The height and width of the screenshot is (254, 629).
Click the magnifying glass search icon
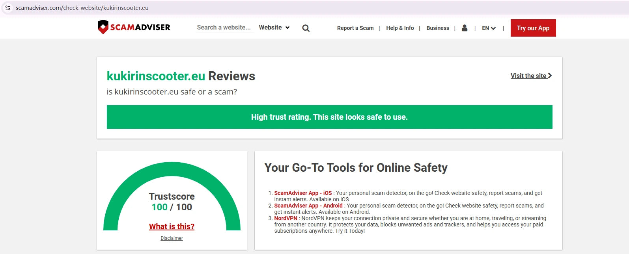pyautogui.click(x=306, y=28)
